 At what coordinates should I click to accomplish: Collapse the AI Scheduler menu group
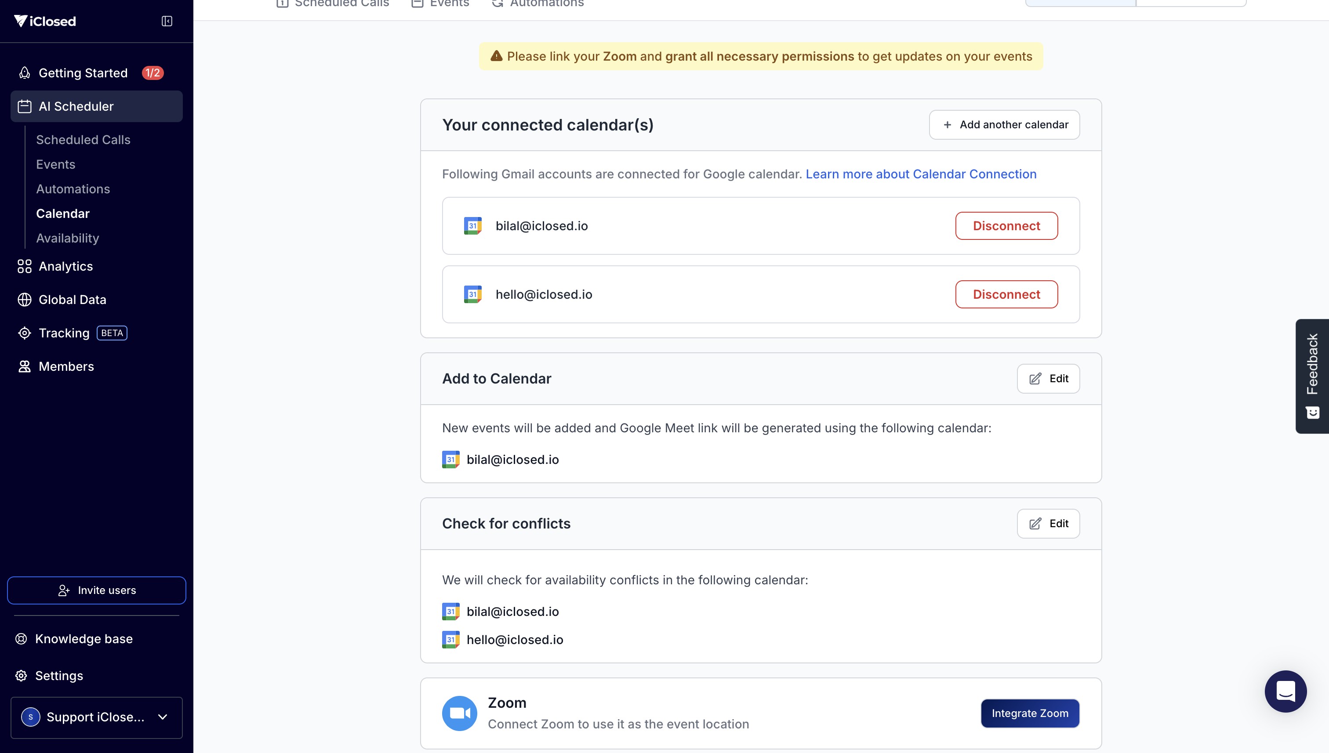click(96, 107)
